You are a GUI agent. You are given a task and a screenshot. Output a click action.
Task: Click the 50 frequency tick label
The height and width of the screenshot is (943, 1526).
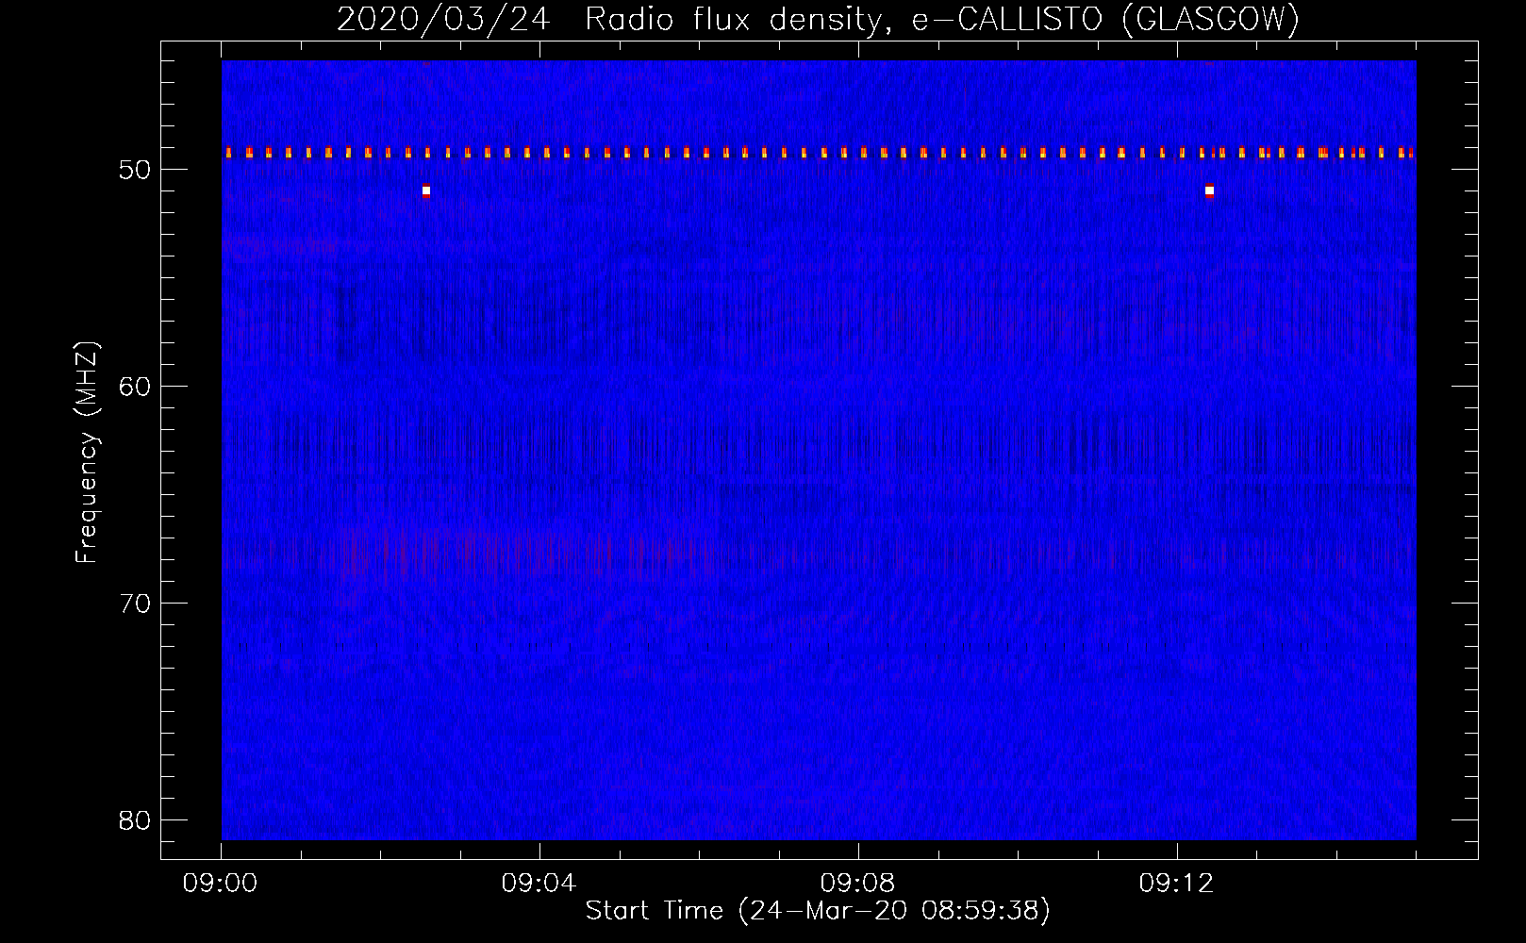[x=136, y=170]
